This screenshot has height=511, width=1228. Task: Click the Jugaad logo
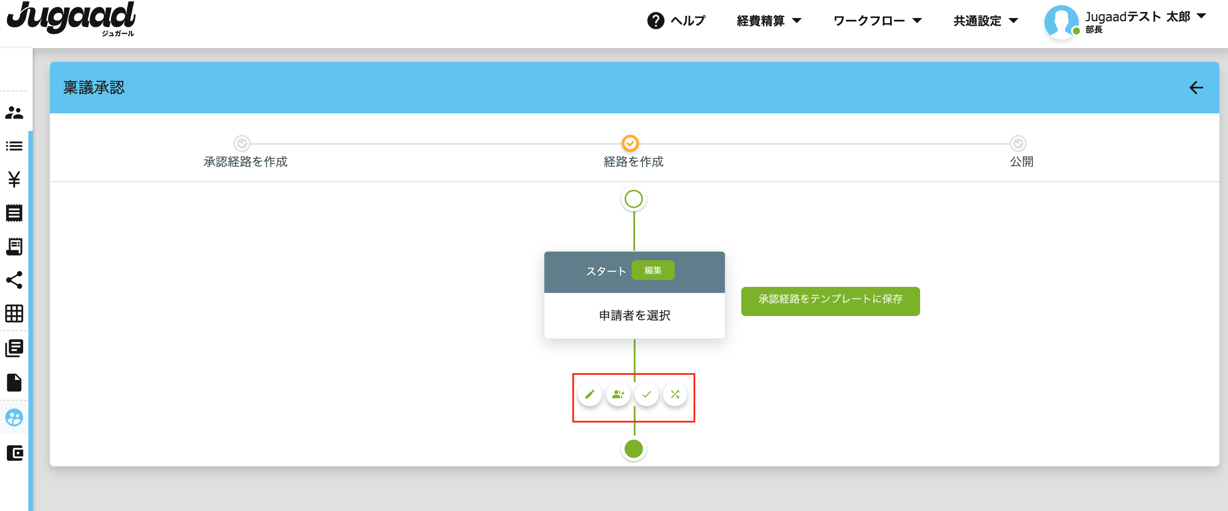pyautogui.click(x=71, y=19)
